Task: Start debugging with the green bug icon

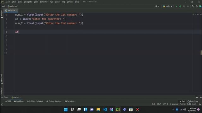Action: 180,6
